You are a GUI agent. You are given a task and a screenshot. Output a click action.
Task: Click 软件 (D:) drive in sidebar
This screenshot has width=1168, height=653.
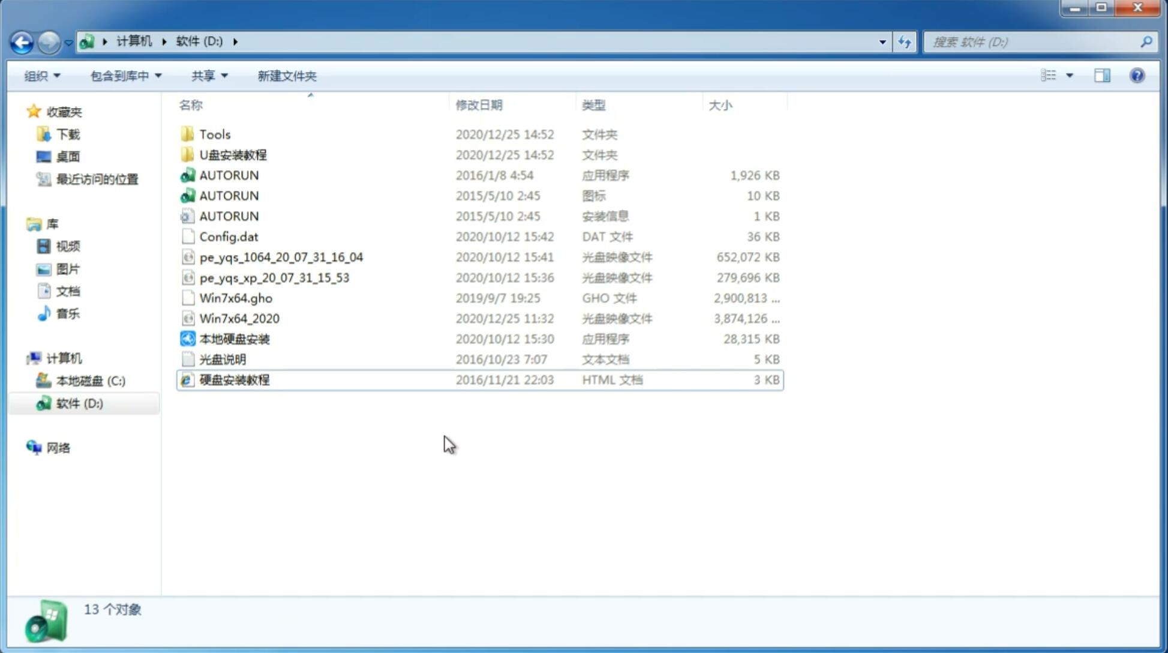(x=79, y=403)
